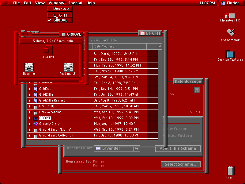This screenshot has height=184, width=245.
Task: Open the View menu
Action: (40, 3)
